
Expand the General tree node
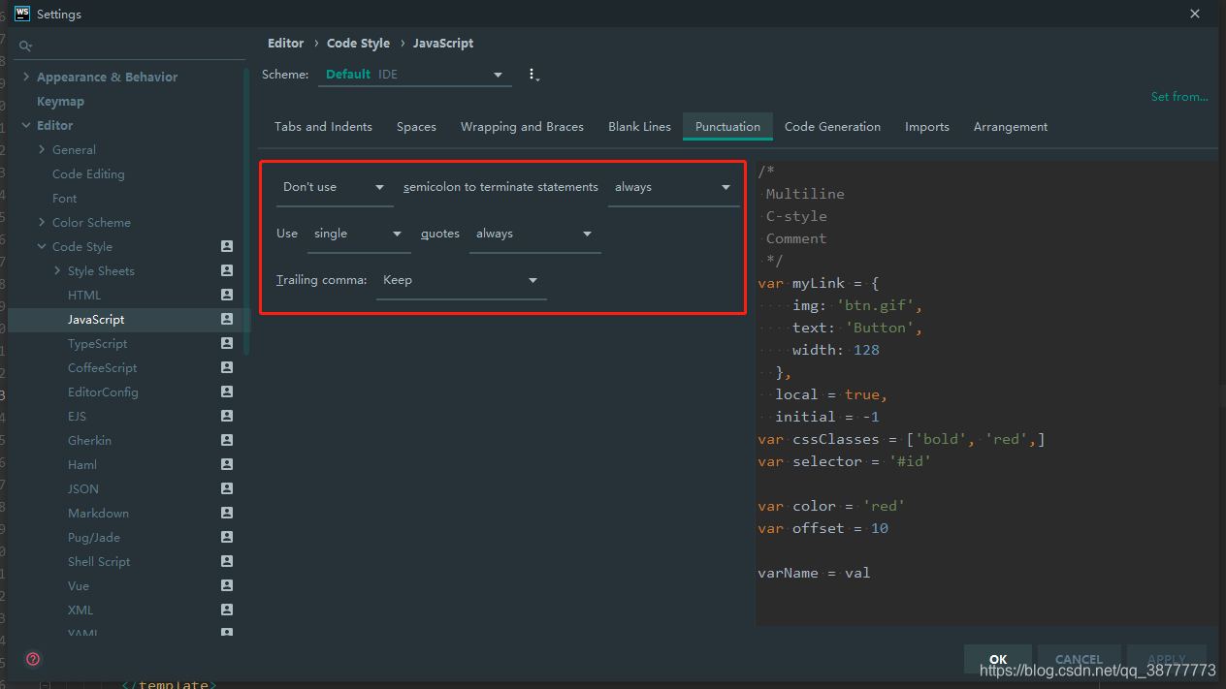tap(42, 149)
